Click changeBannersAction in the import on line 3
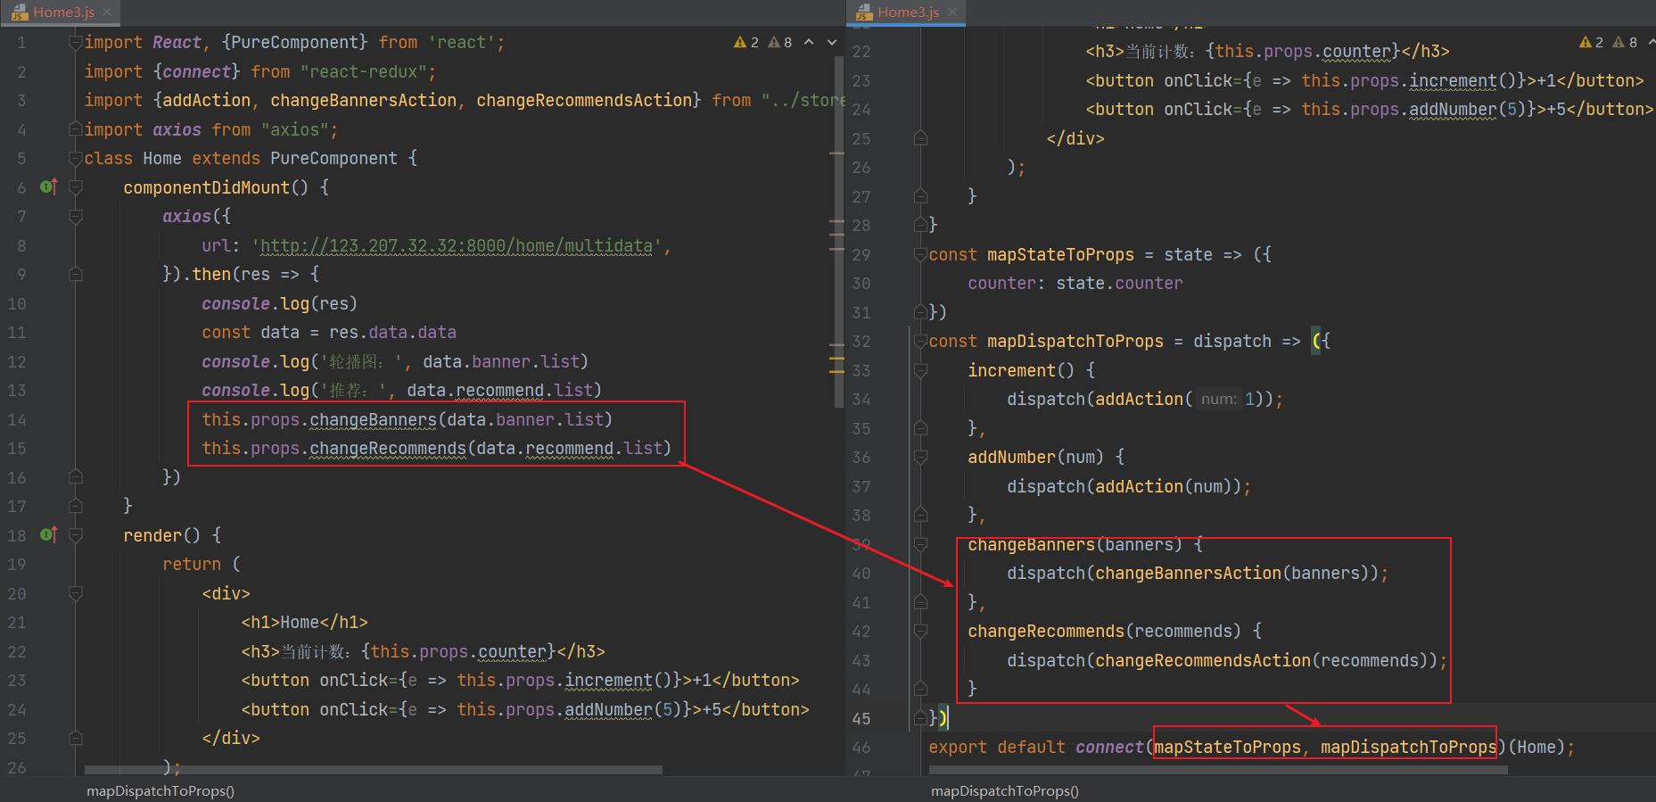 pos(364,100)
